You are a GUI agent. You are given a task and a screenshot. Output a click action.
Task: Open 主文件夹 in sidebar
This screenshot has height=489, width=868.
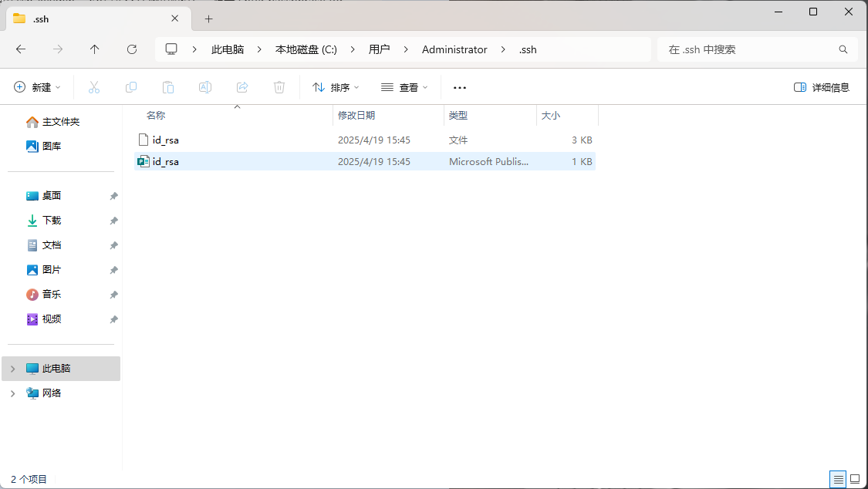(x=61, y=122)
